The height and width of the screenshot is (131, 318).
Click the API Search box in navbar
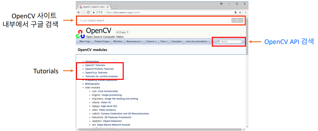click(x=229, y=42)
